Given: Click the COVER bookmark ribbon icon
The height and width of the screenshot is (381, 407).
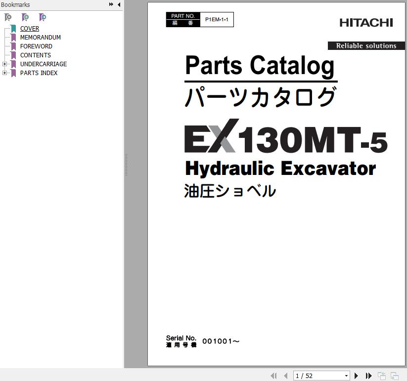Looking at the screenshot, I should [x=13, y=29].
